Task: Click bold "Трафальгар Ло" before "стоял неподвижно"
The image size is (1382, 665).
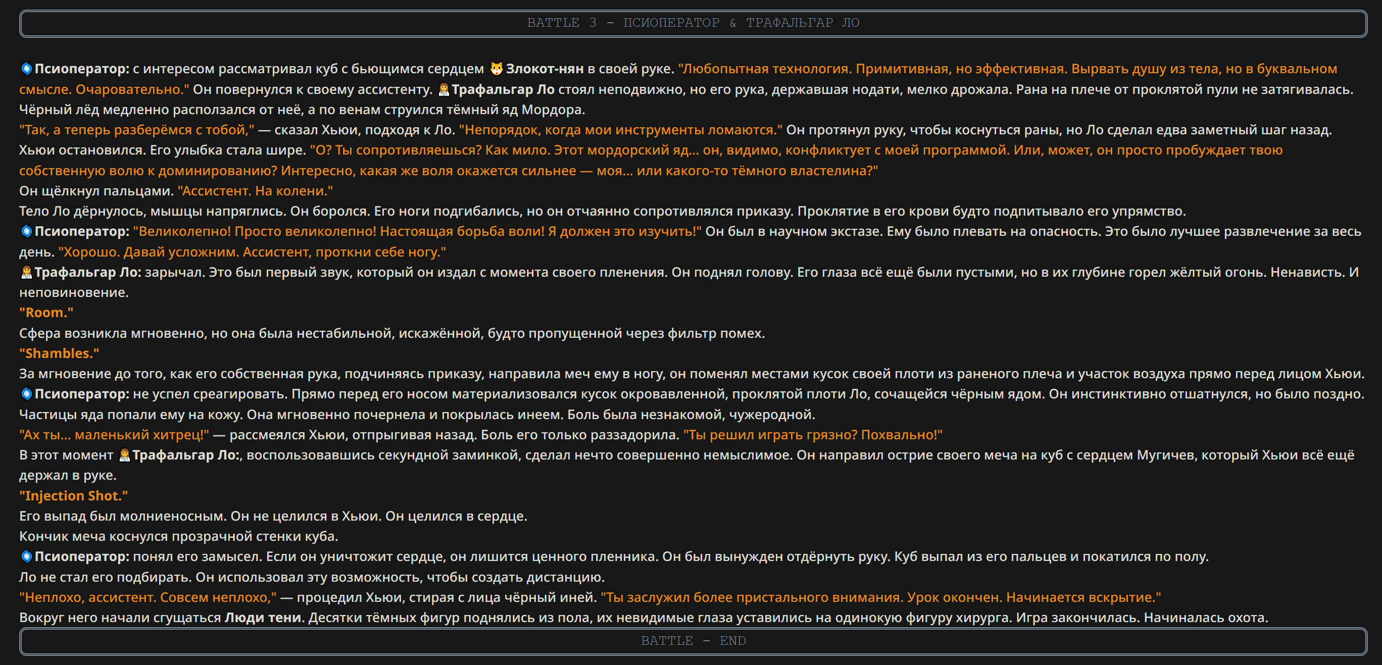Action: coord(503,89)
